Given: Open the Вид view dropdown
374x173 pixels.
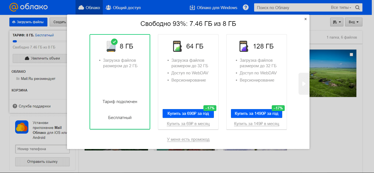Looking at the screenshot, I should coord(354,22).
